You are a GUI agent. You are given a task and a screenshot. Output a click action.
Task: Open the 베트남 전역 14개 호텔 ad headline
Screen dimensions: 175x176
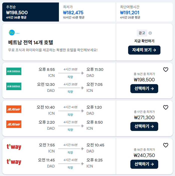(x=31, y=43)
